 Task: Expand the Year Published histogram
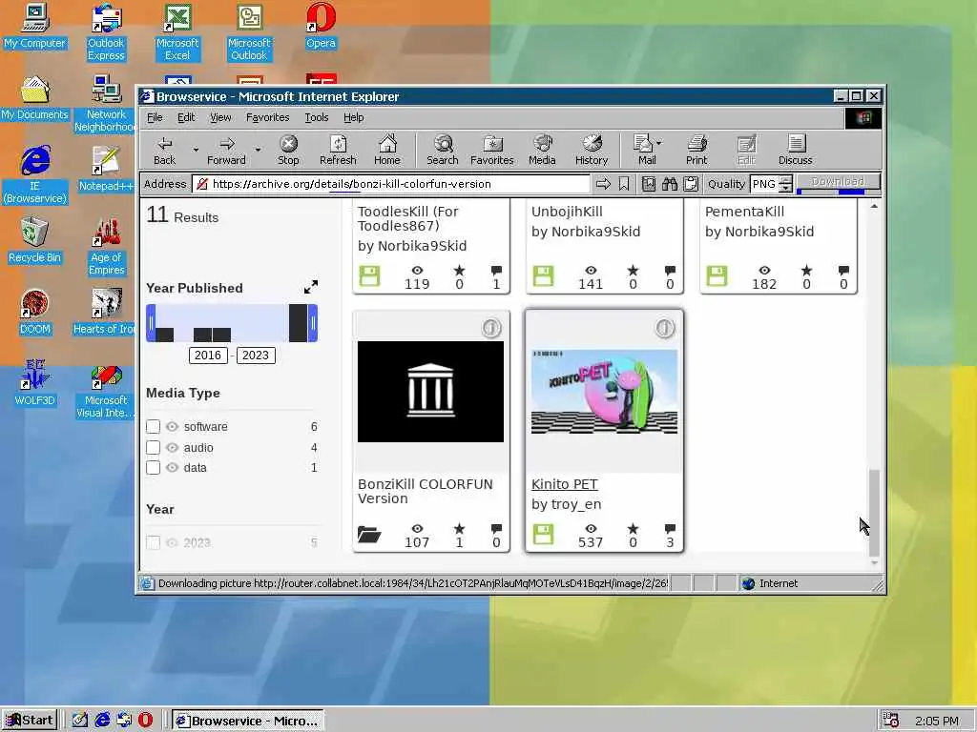(x=311, y=287)
